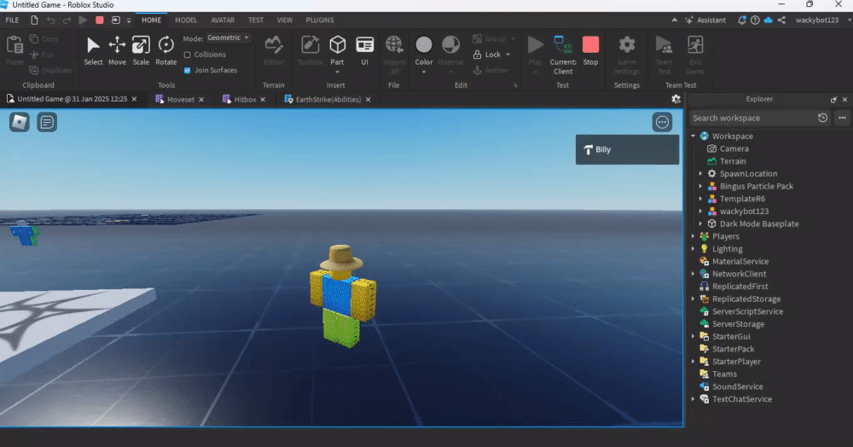Open Explorer filter options ellipsis

(x=842, y=118)
